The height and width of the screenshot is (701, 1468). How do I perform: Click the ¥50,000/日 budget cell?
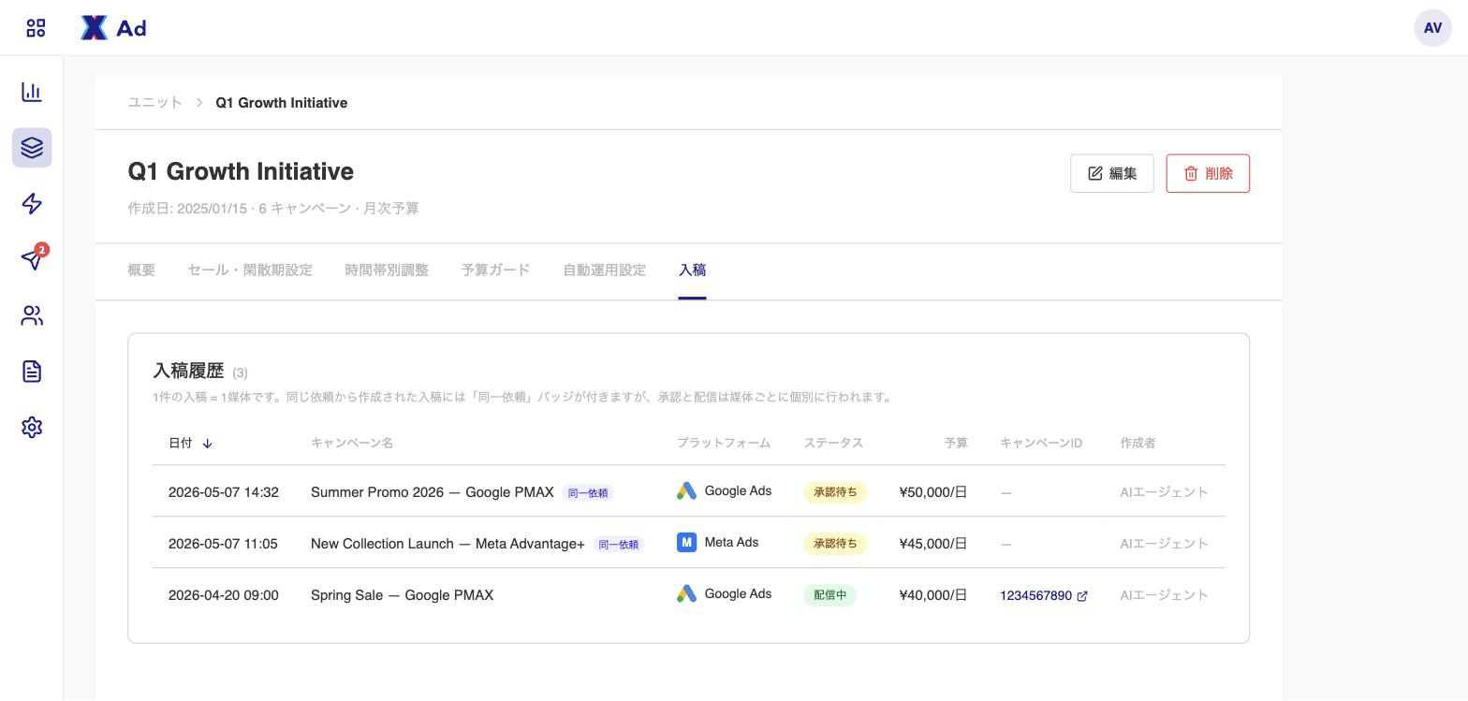click(933, 492)
